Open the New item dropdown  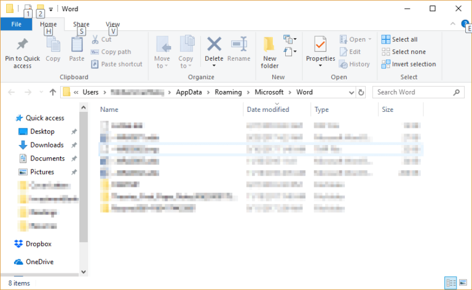point(290,39)
